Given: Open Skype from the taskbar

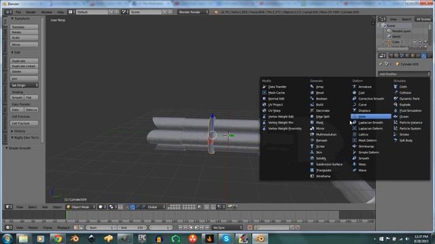Looking at the screenshot, I should click(226, 239).
